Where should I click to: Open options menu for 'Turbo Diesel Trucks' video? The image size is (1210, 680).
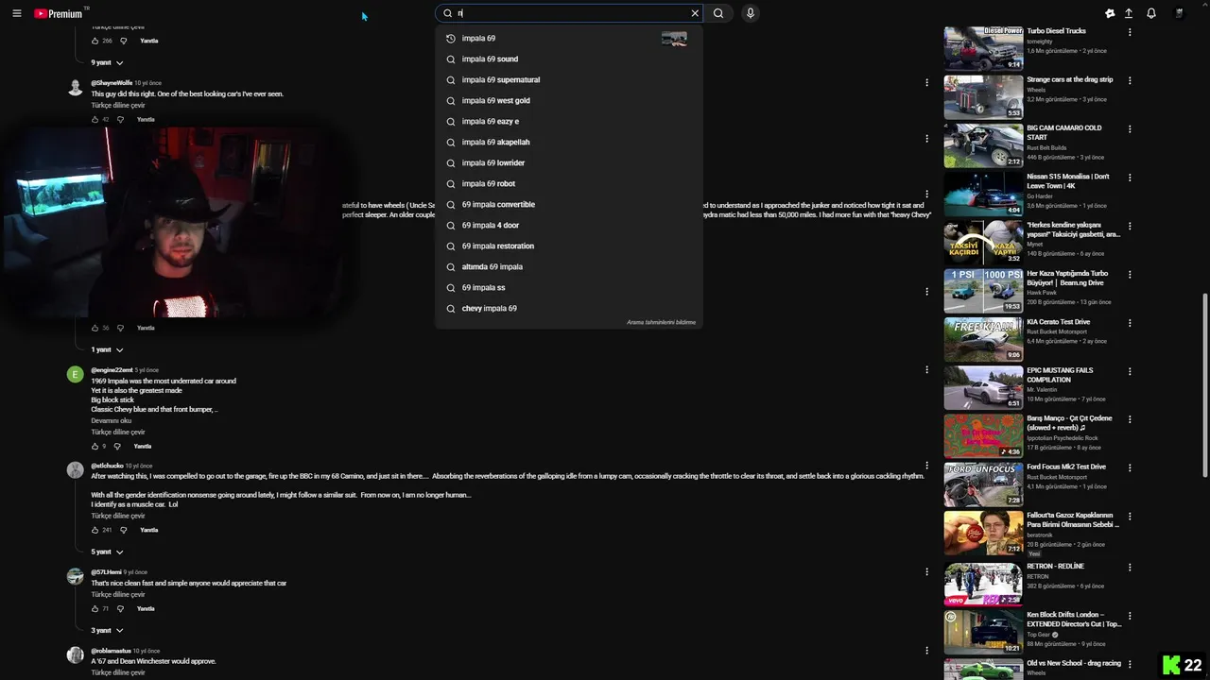pos(1130,32)
